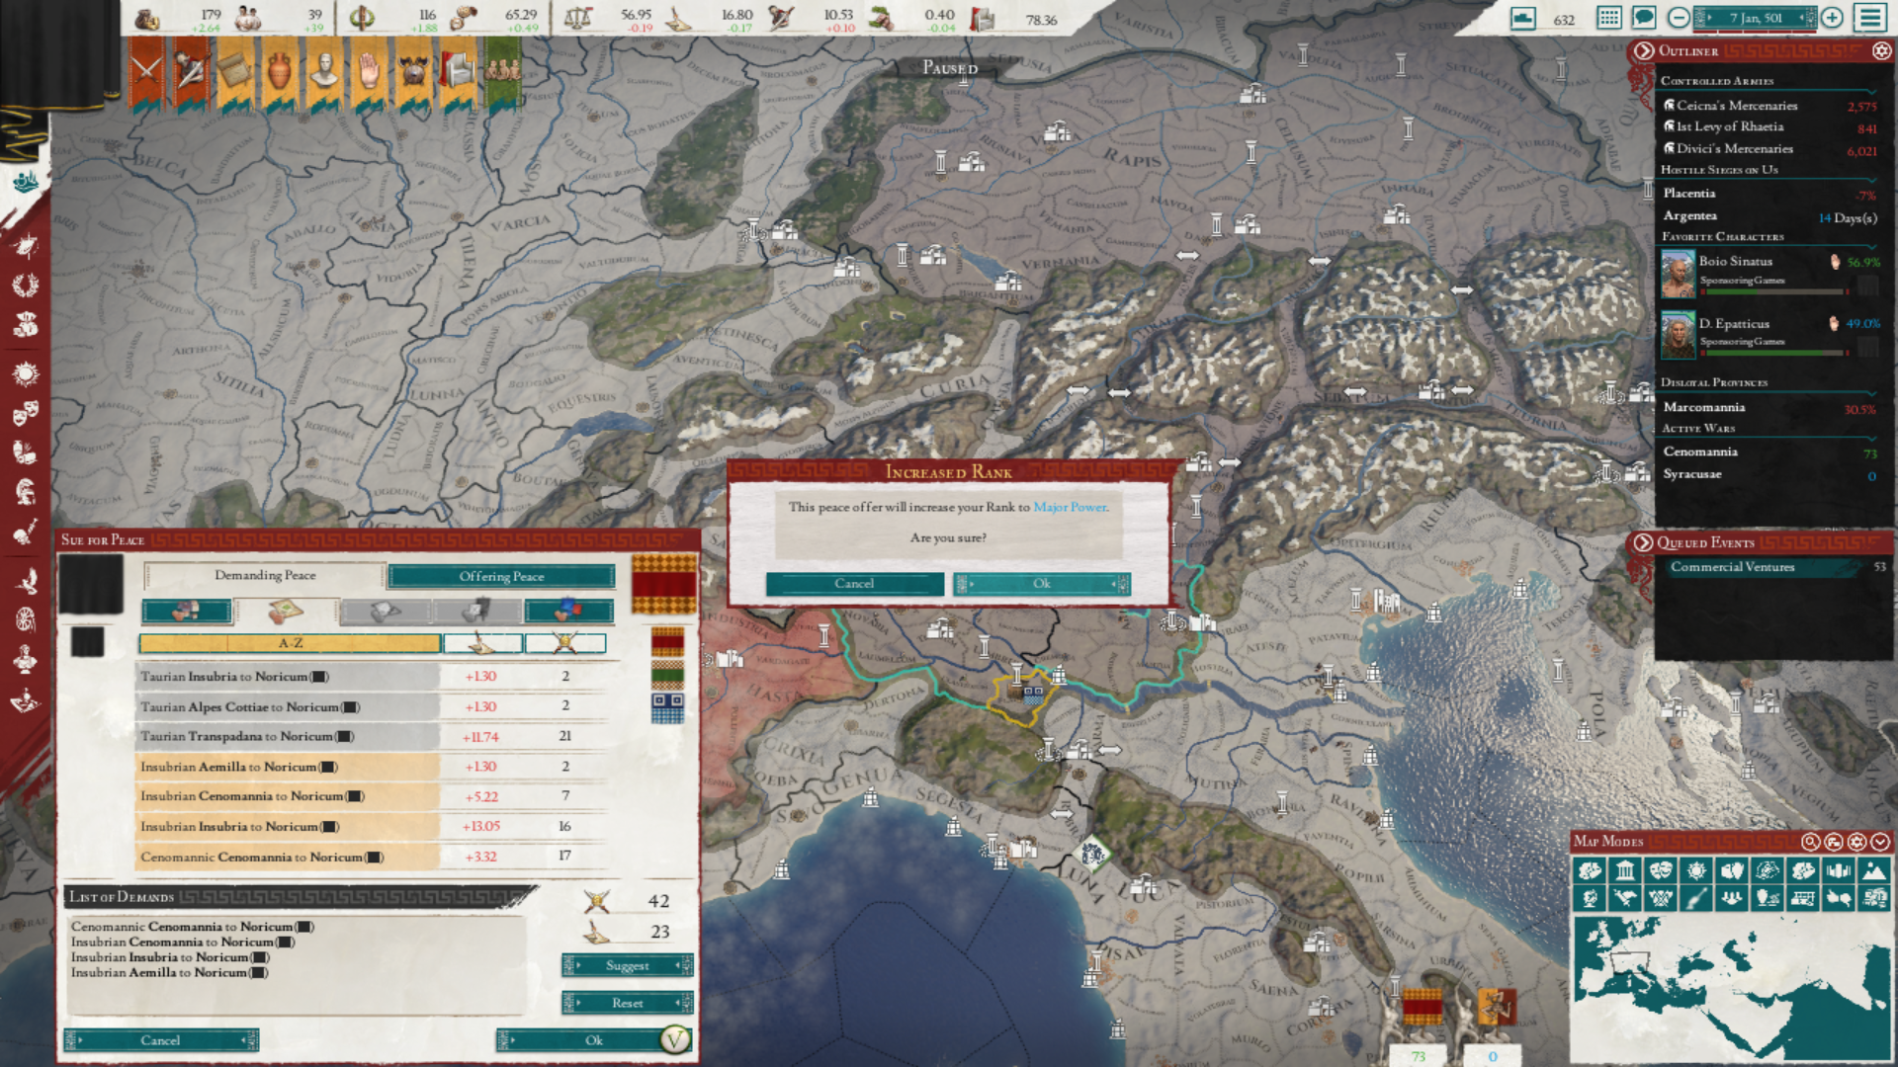Cancel the Increased Rank dialog
The image size is (1898, 1067).
tap(854, 584)
